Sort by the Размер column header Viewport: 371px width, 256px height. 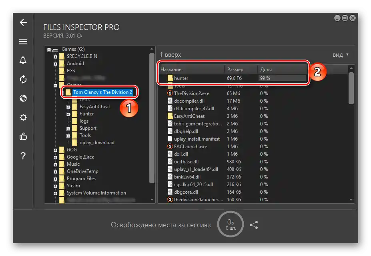[241, 69]
